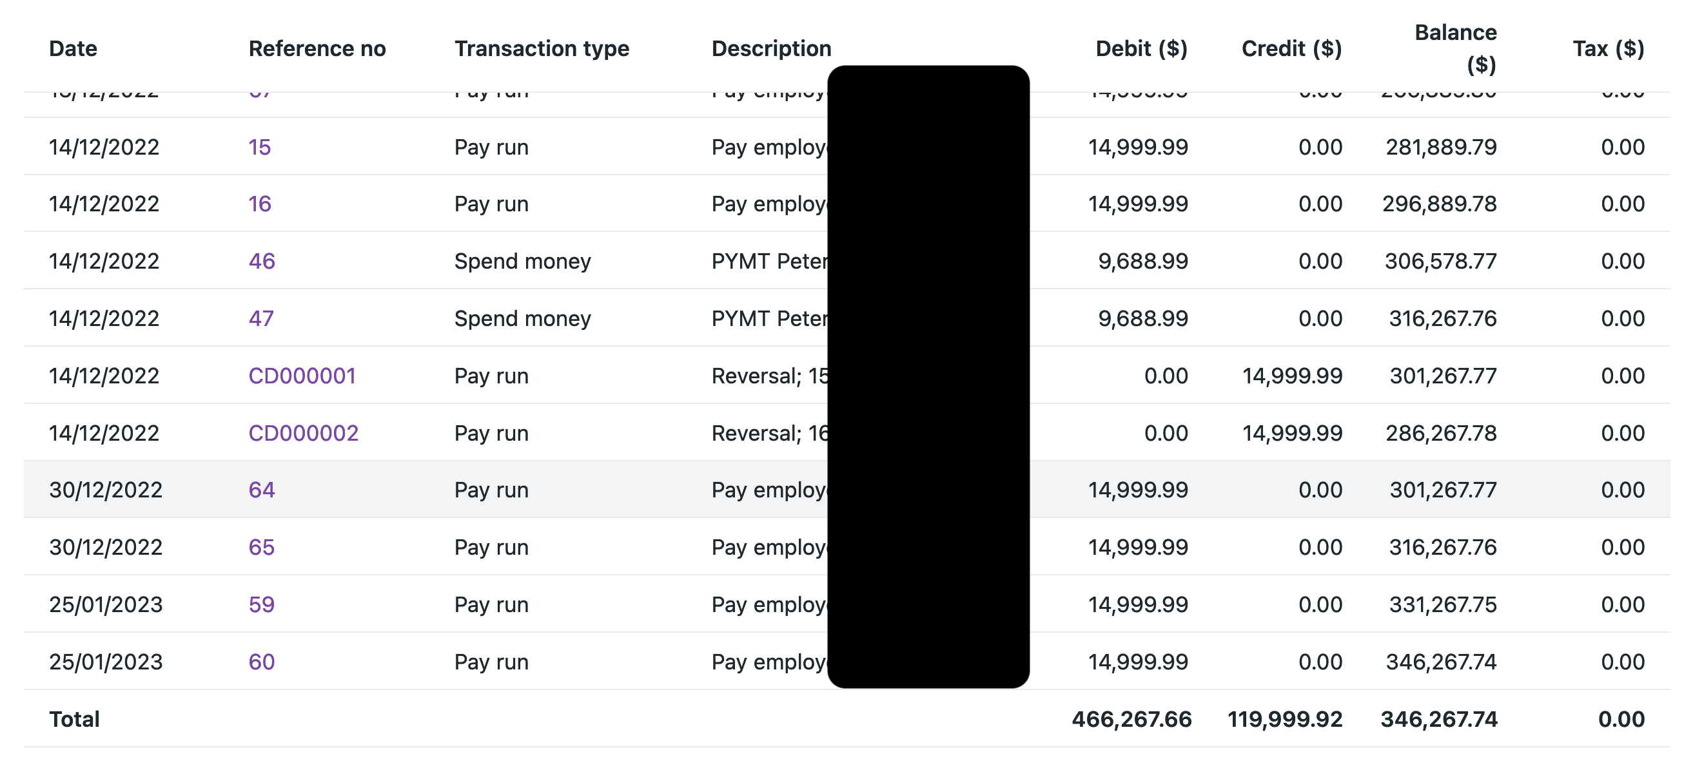Open the CD000001 reversal reference
Viewport: 1684px width, 759px height.
tap(302, 376)
